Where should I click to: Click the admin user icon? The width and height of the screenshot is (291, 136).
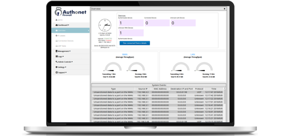56,20
